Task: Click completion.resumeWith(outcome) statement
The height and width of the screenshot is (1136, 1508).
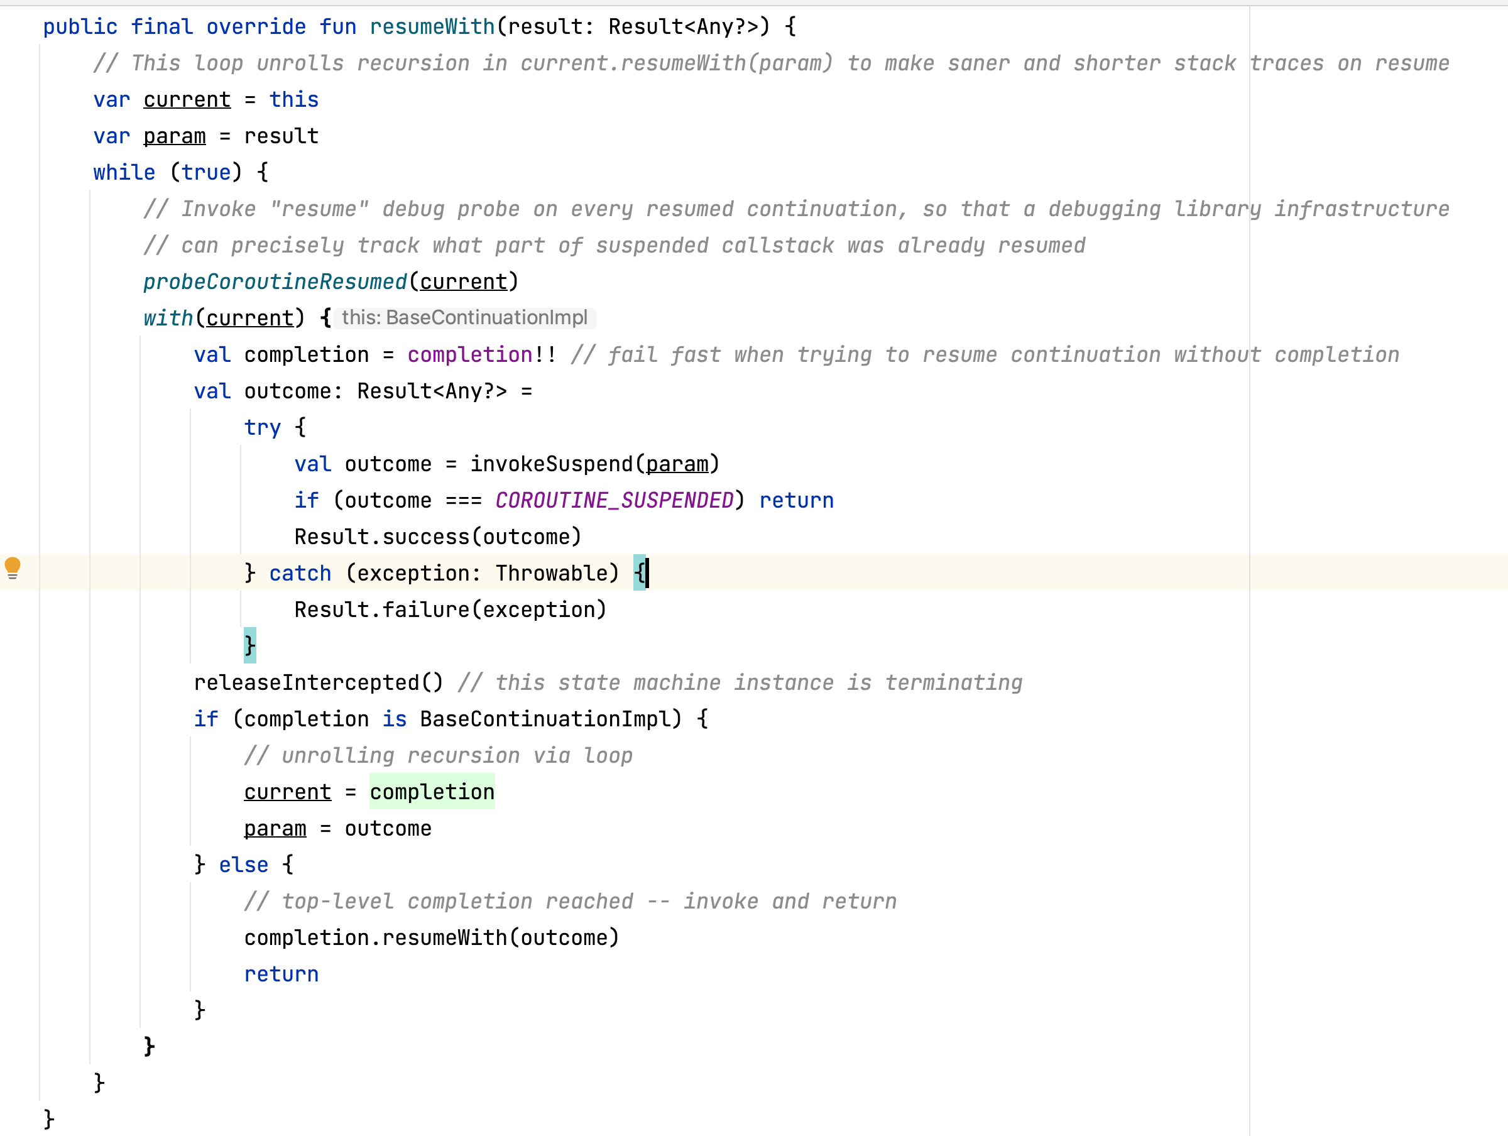Action: 432,937
